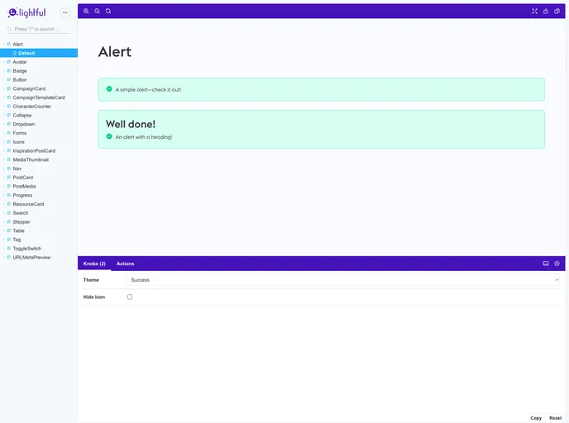The image size is (569, 423).
Task: Click the zoom in icon in toolbar
Action: (86, 12)
